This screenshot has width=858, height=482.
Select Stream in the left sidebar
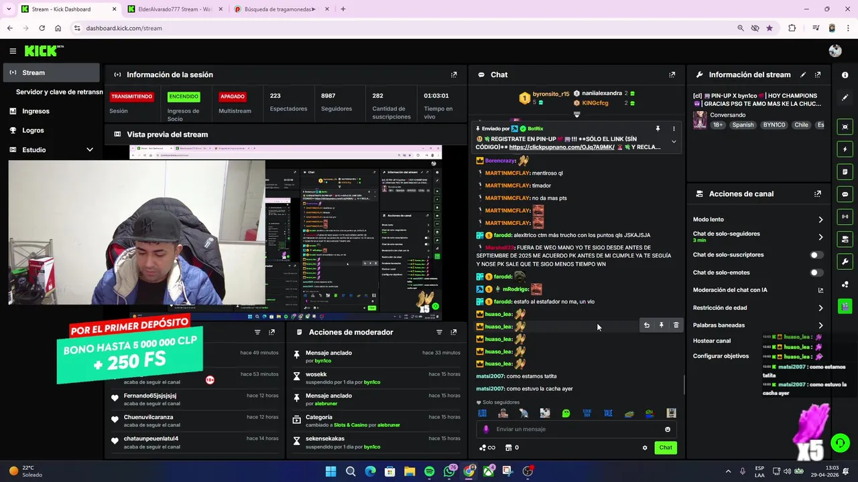[x=52, y=73]
